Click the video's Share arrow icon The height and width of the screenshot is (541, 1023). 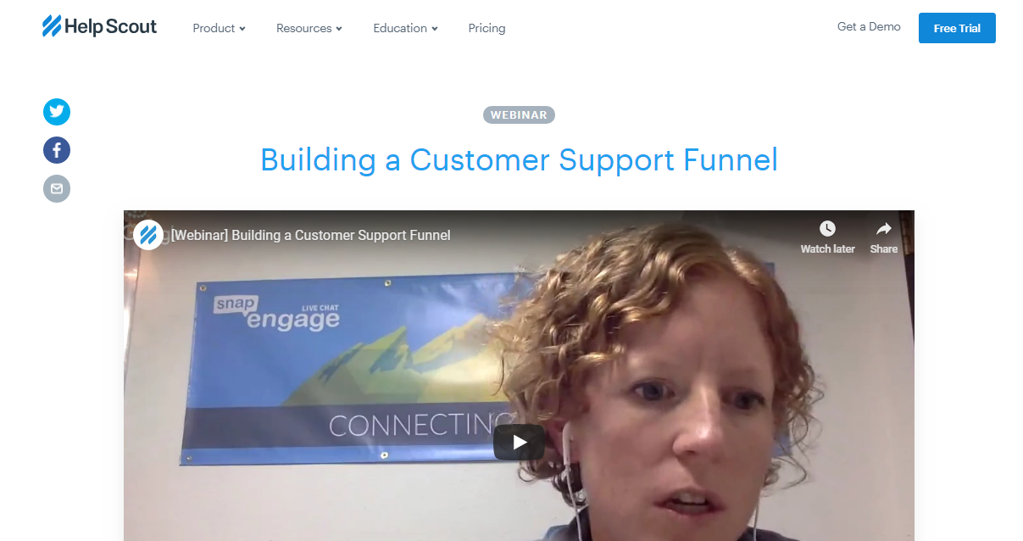(883, 237)
